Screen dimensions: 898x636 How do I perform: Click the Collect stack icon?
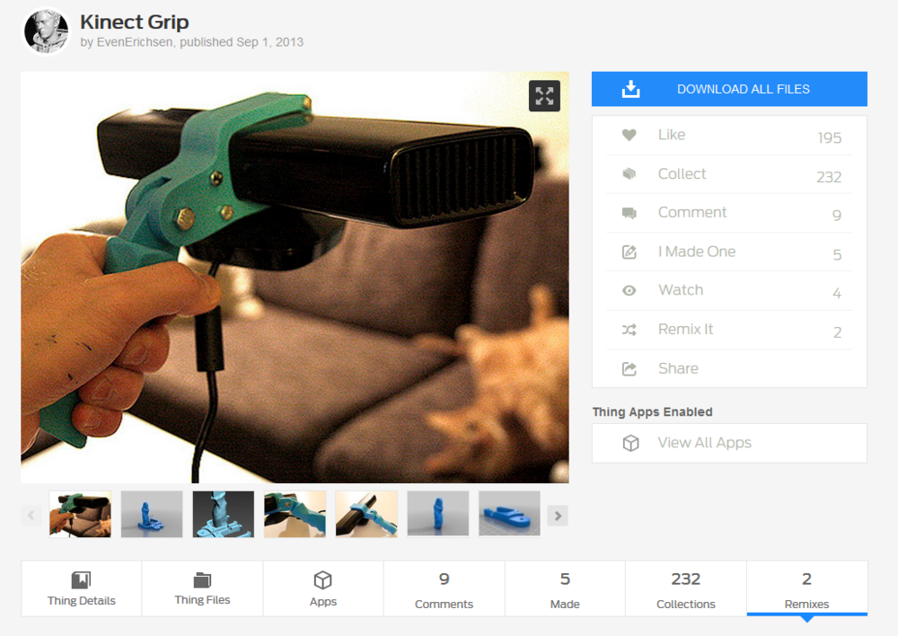pyautogui.click(x=629, y=173)
